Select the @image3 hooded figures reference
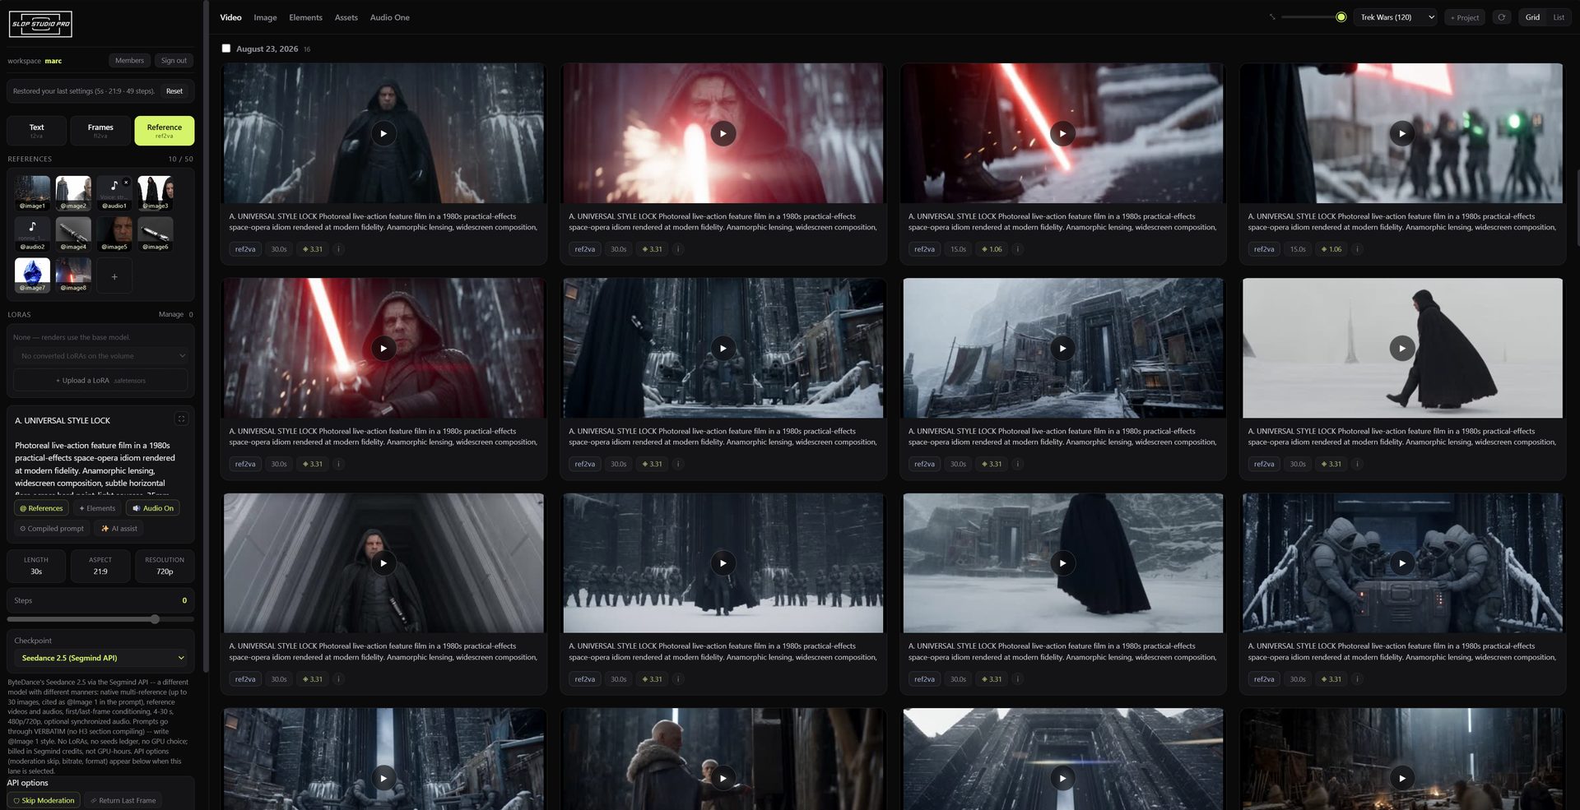The width and height of the screenshot is (1580, 810). tap(156, 193)
